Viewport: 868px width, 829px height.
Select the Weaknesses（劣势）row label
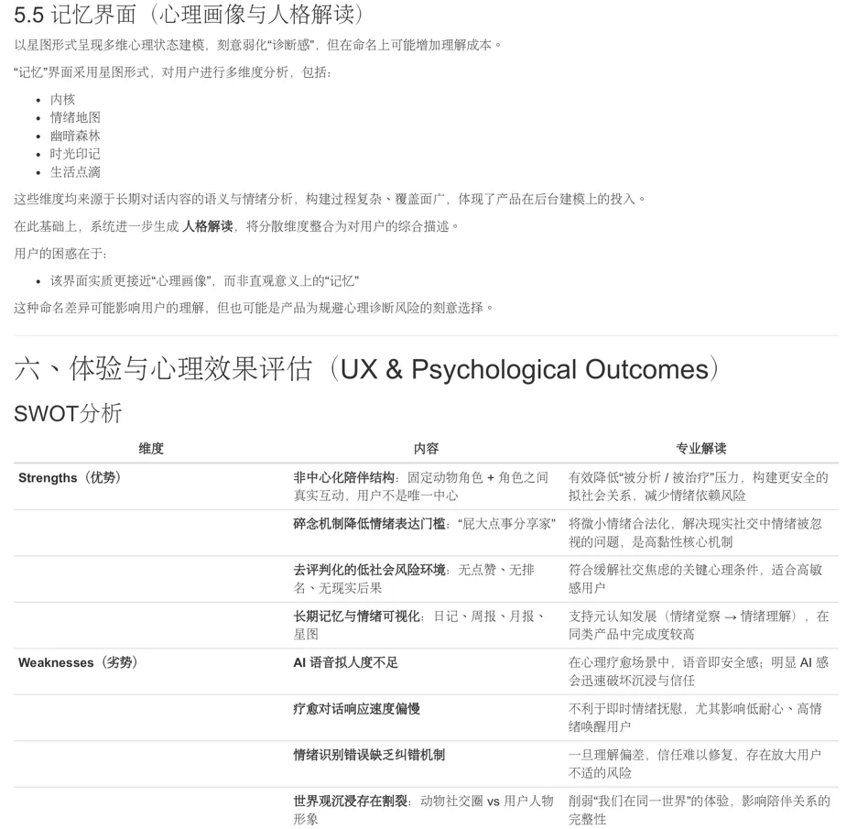coord(80,662)
